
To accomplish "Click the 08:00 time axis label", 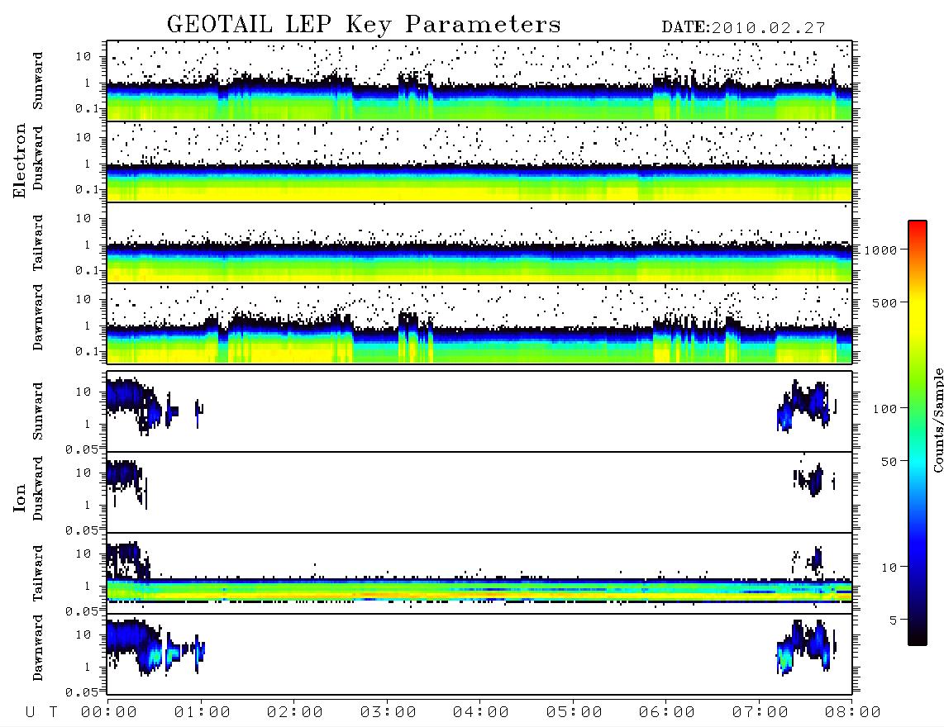I will coord(853,713).
